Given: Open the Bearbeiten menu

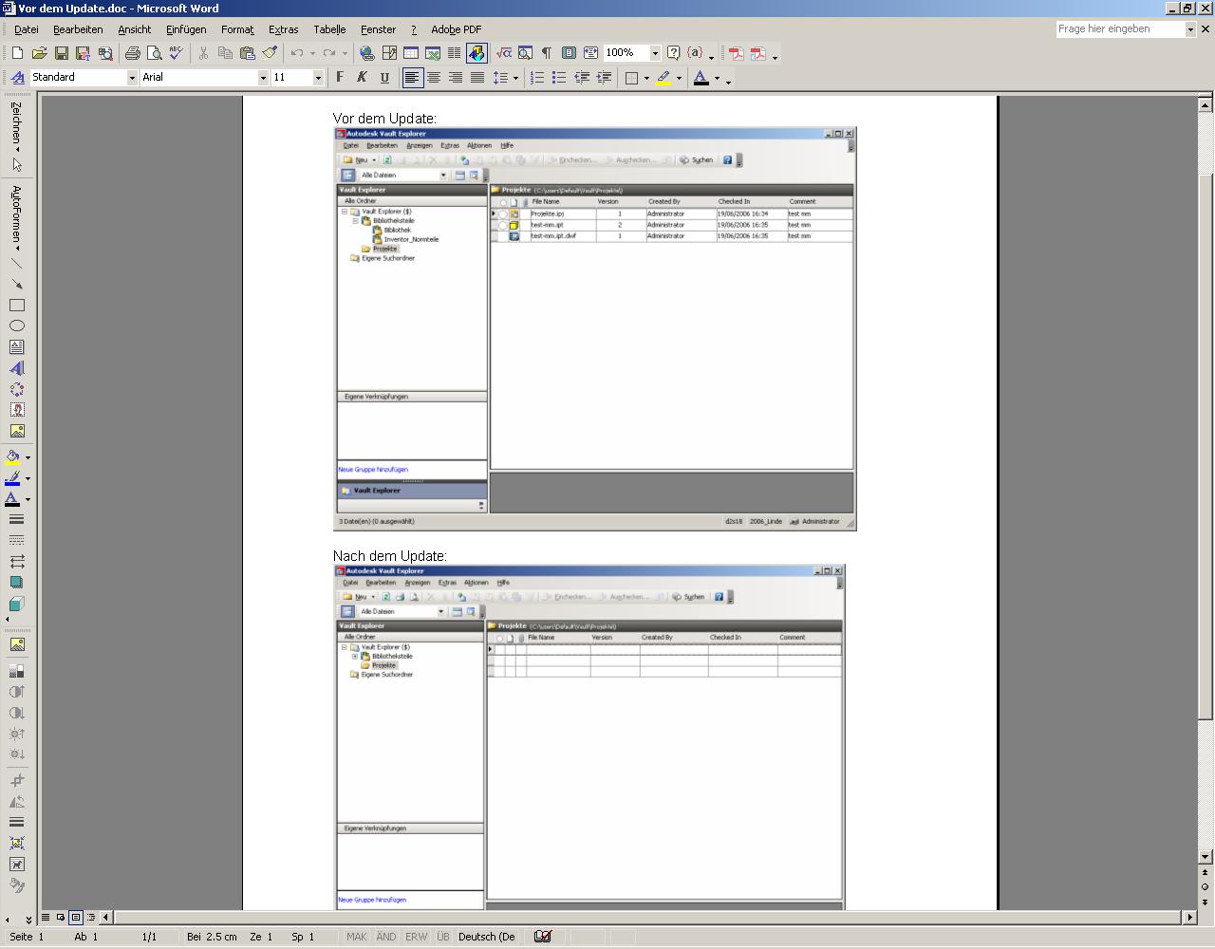Looking at the screenshot, I should (78, 29).
